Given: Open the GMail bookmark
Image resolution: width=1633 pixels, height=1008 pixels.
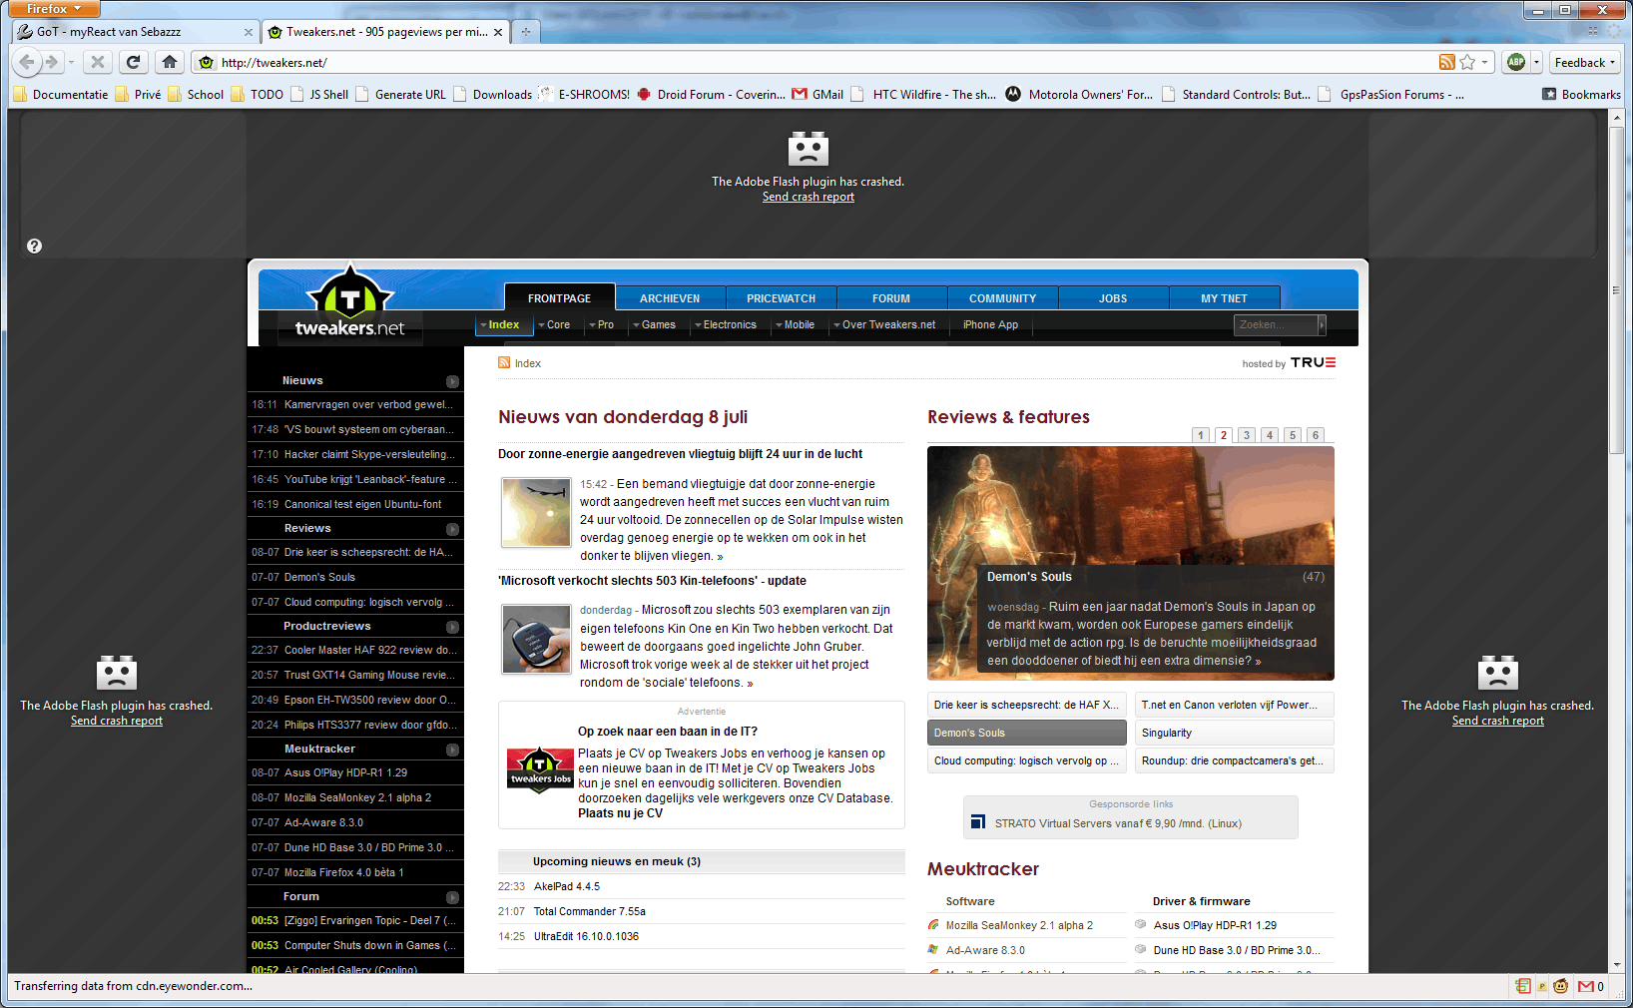Looking at the screenshot, I should tap(818, 94).
